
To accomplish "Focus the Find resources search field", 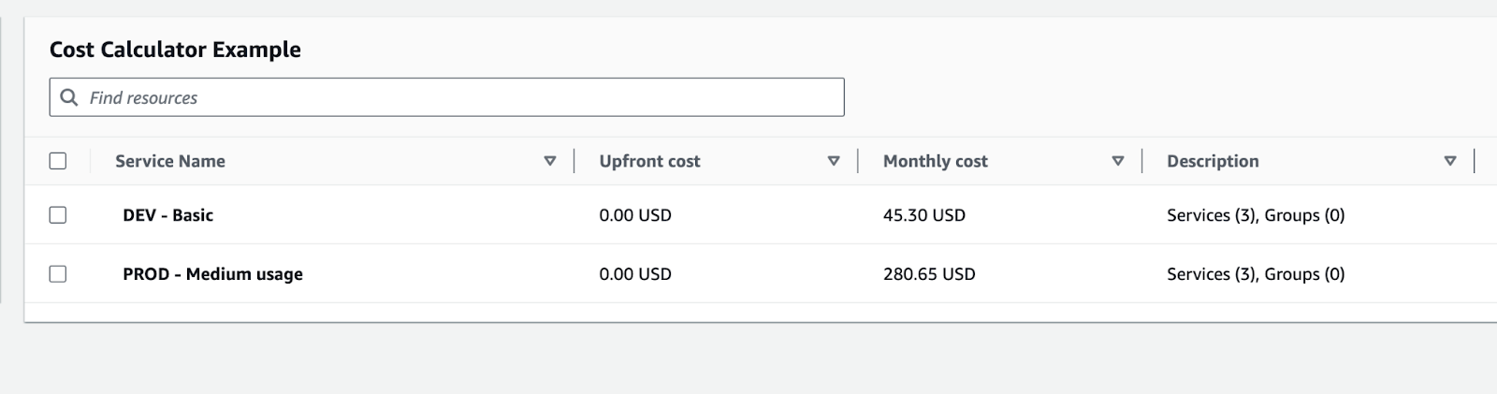I will (x=447, y=97).
